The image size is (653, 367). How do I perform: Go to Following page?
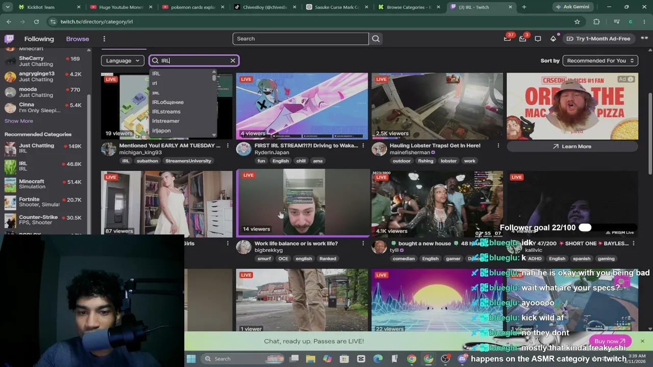[39, 39]
